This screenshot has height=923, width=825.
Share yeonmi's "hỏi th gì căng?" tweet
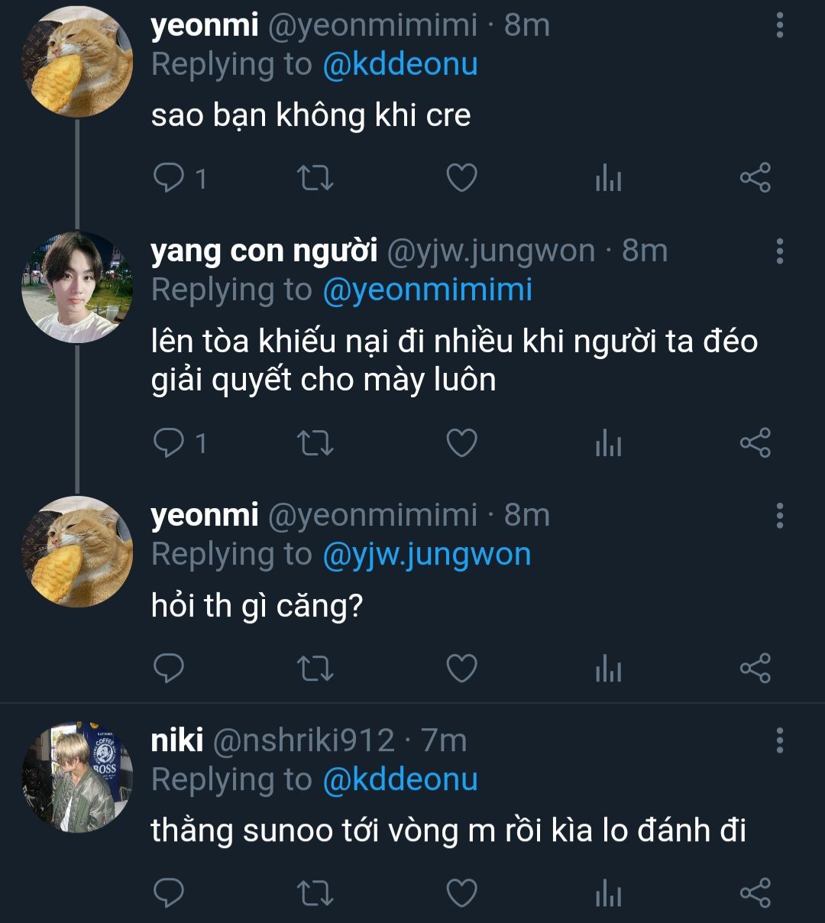pos(755,669)
